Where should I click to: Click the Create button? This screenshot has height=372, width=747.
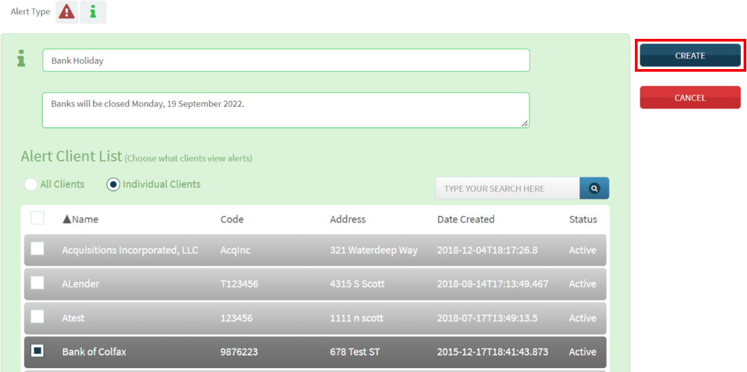pos(690,55)
